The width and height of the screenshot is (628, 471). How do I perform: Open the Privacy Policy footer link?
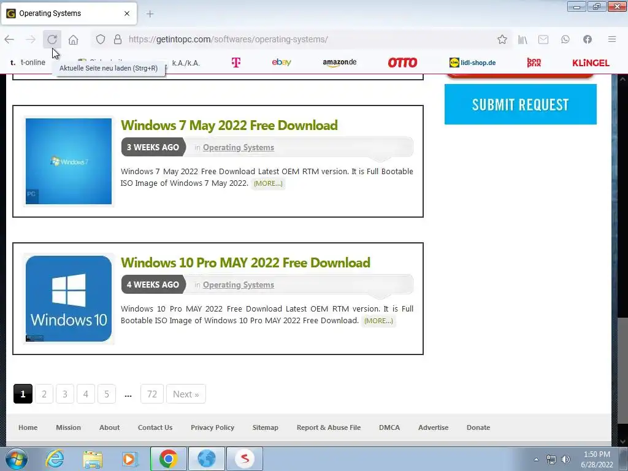[x=213, y=427]
